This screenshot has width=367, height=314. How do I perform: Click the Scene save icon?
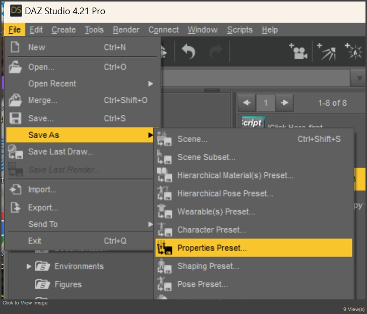point(164,139)
